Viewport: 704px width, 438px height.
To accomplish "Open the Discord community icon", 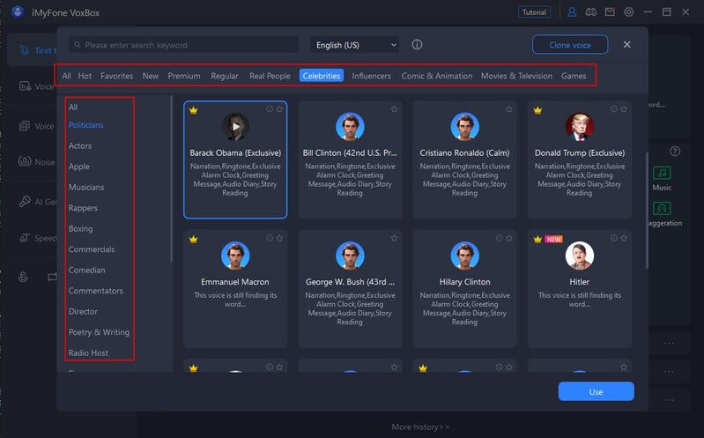I will pos(590,12).
